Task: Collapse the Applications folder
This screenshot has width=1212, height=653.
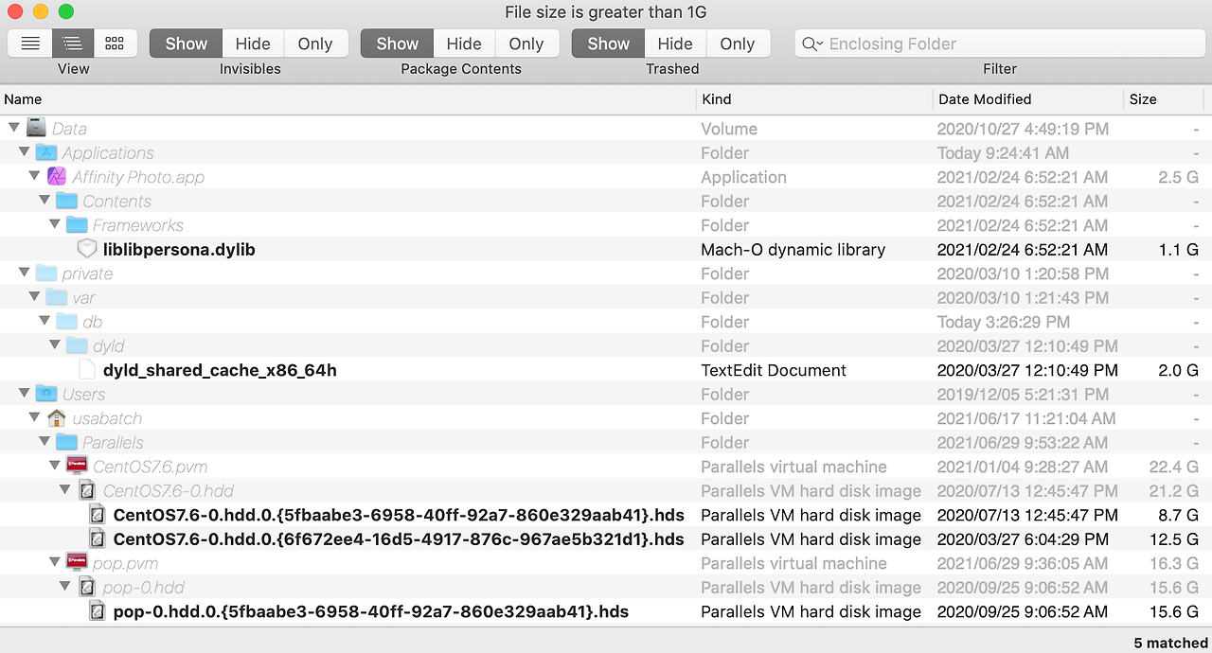Action: 24,152
